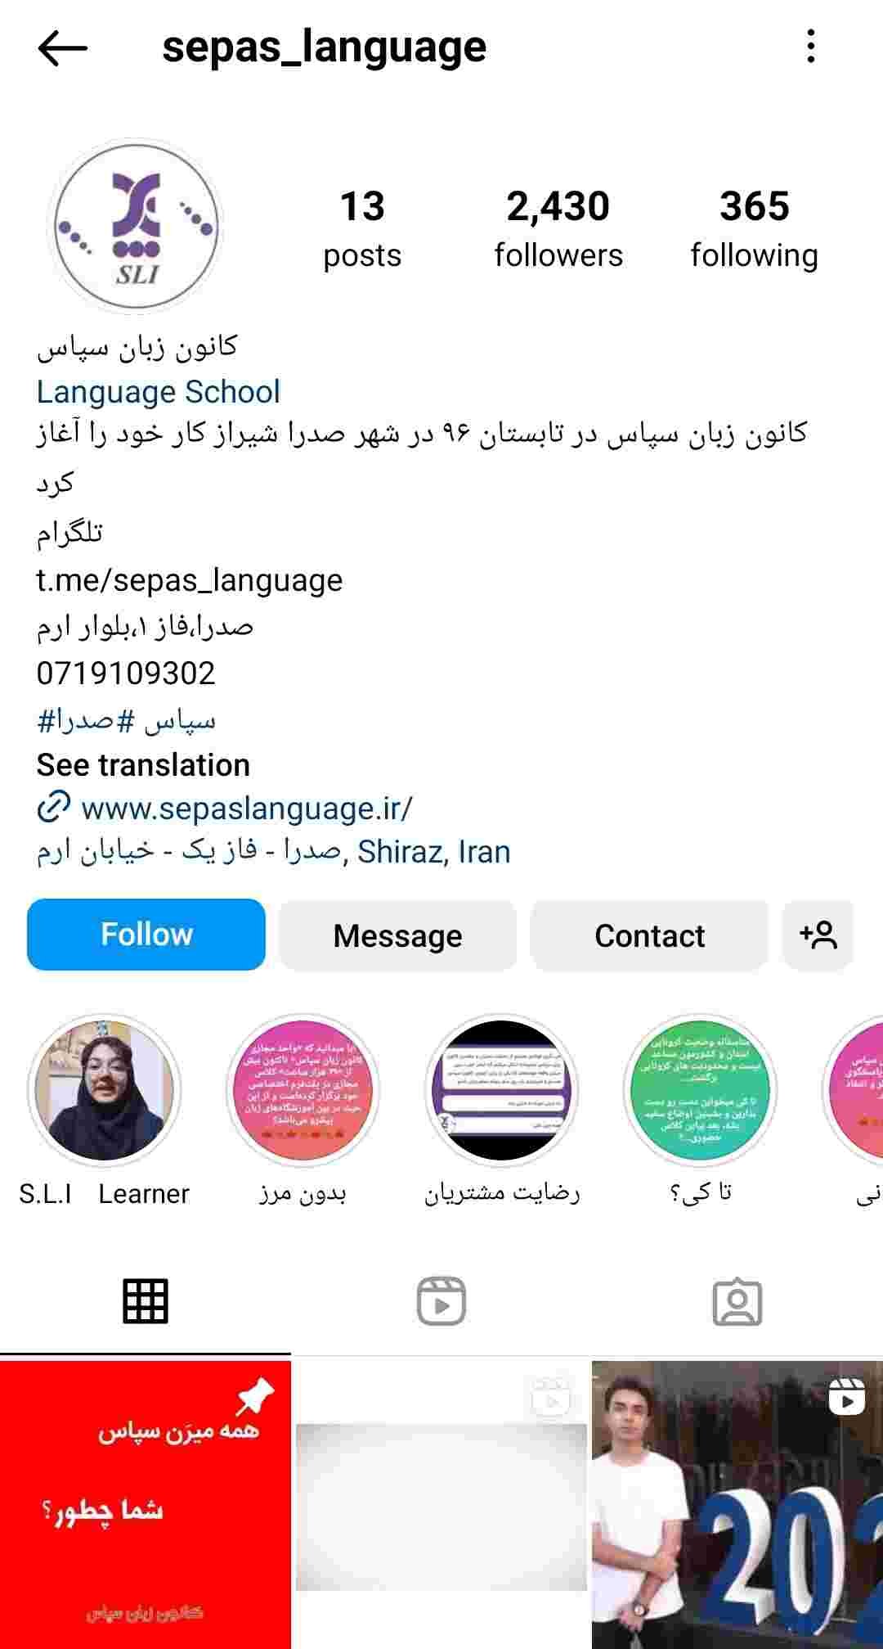883x1649 pixels.
Task: Tap the Contact button
Action: [x=649, y=935]
